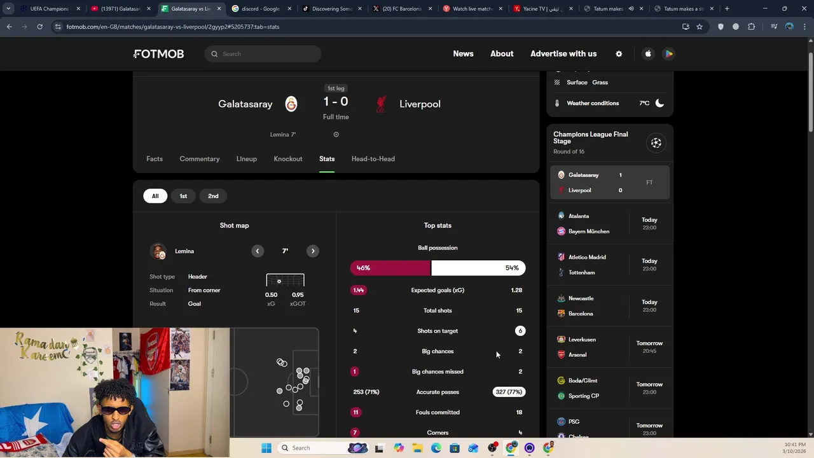Click the Expected goals (xG) stat label
The width and height of the screenshot is (814, 458).
pyautogui.click(x=438, y=290)
